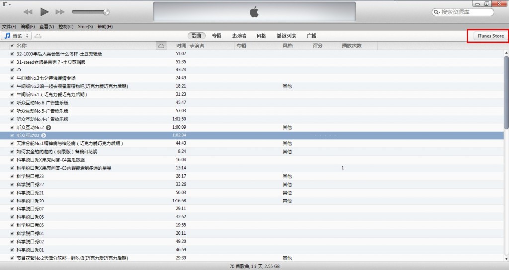Click the play count 1 cell

pyautogui.click(x=343, y=168)
